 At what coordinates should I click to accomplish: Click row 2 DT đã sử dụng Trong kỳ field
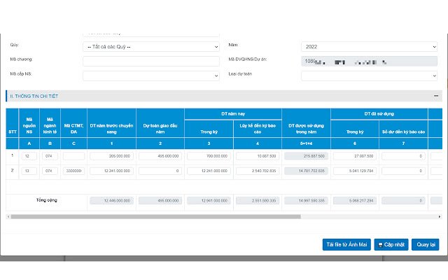[355, 171]
